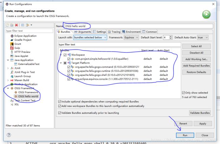Click the Name input field
The width and height of the screenshot is (220, 144).
click(x=139, y=26)
